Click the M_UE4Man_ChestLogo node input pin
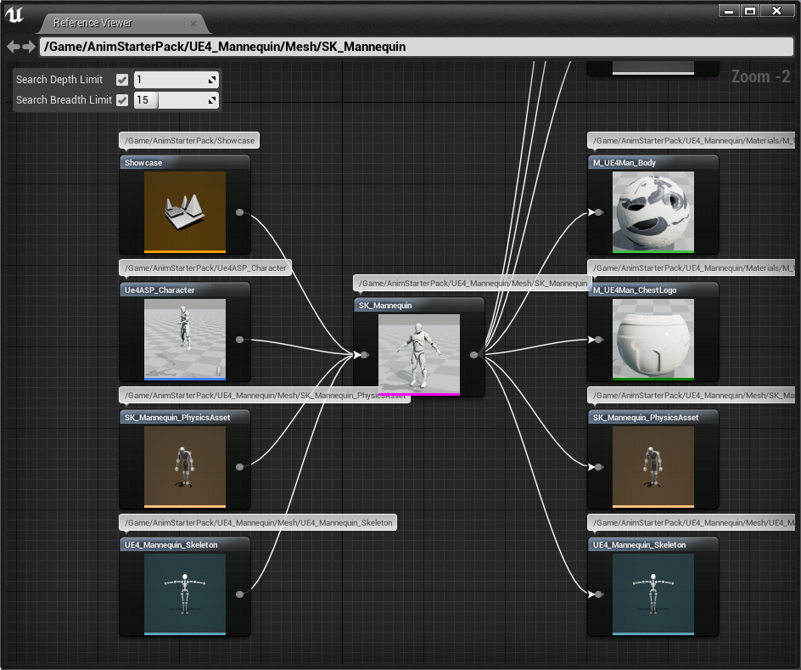The image size is (801, 670). 598,340
